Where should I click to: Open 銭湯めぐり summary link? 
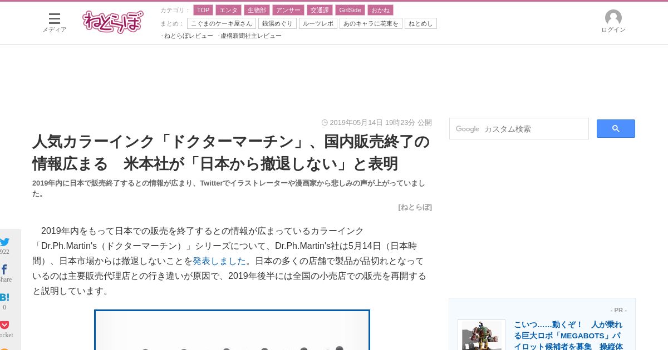[277, 23]
